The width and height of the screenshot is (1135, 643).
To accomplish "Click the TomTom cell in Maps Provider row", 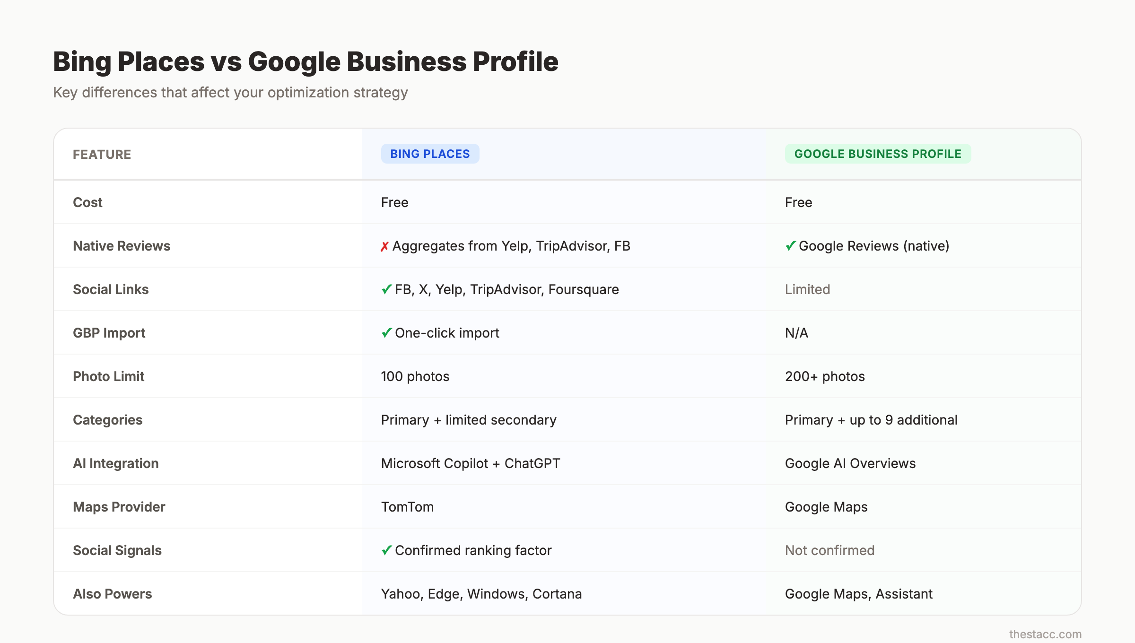I will point(407,507).
